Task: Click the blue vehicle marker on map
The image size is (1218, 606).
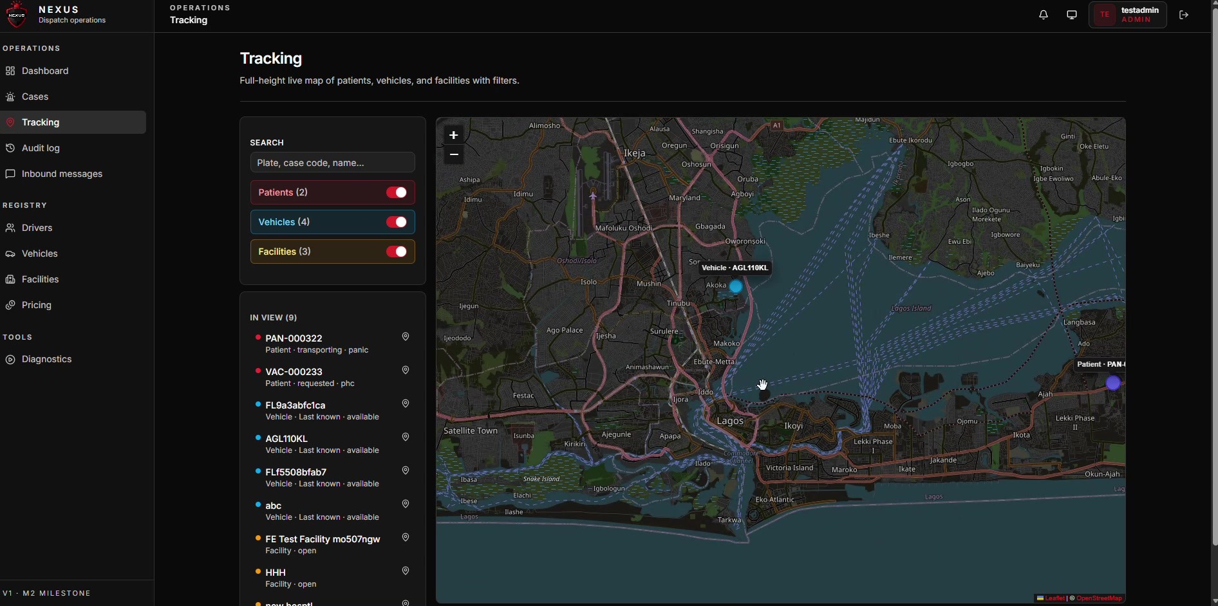Action: pos(737,287)
